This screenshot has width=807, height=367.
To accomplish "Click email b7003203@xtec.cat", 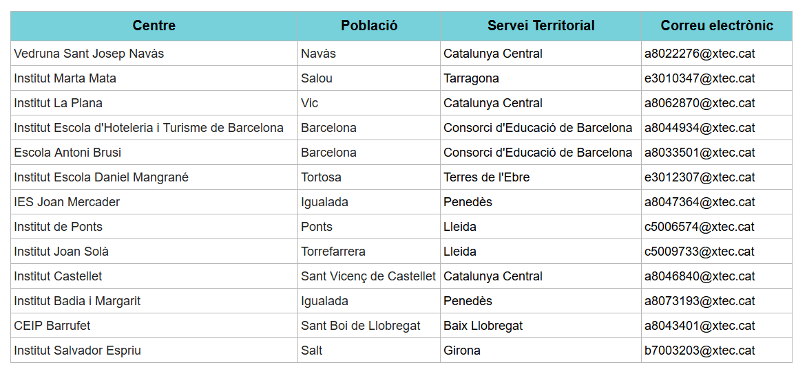I will (x=700, y=351).
